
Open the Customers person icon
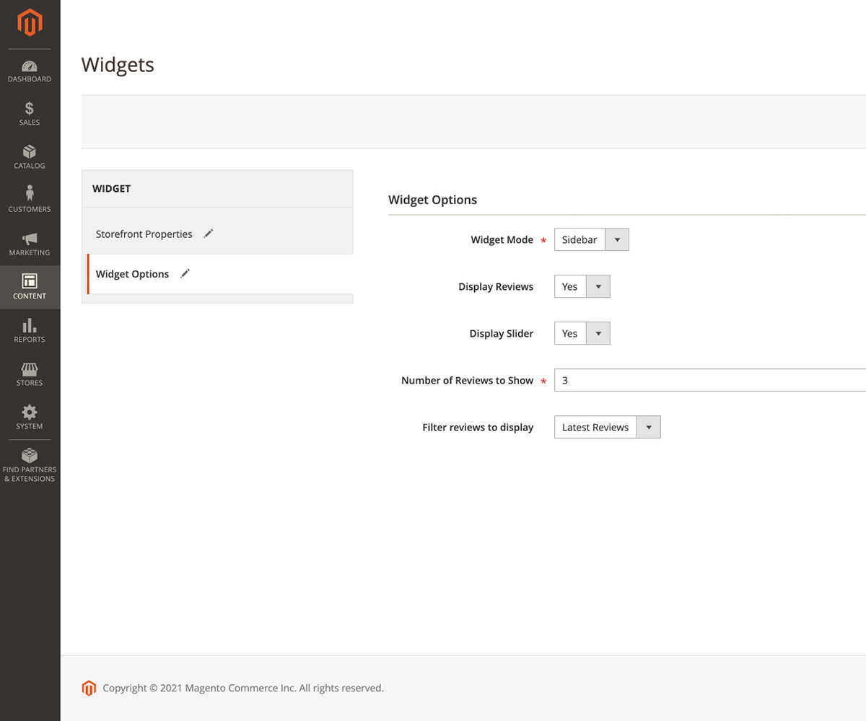point(30,194)
